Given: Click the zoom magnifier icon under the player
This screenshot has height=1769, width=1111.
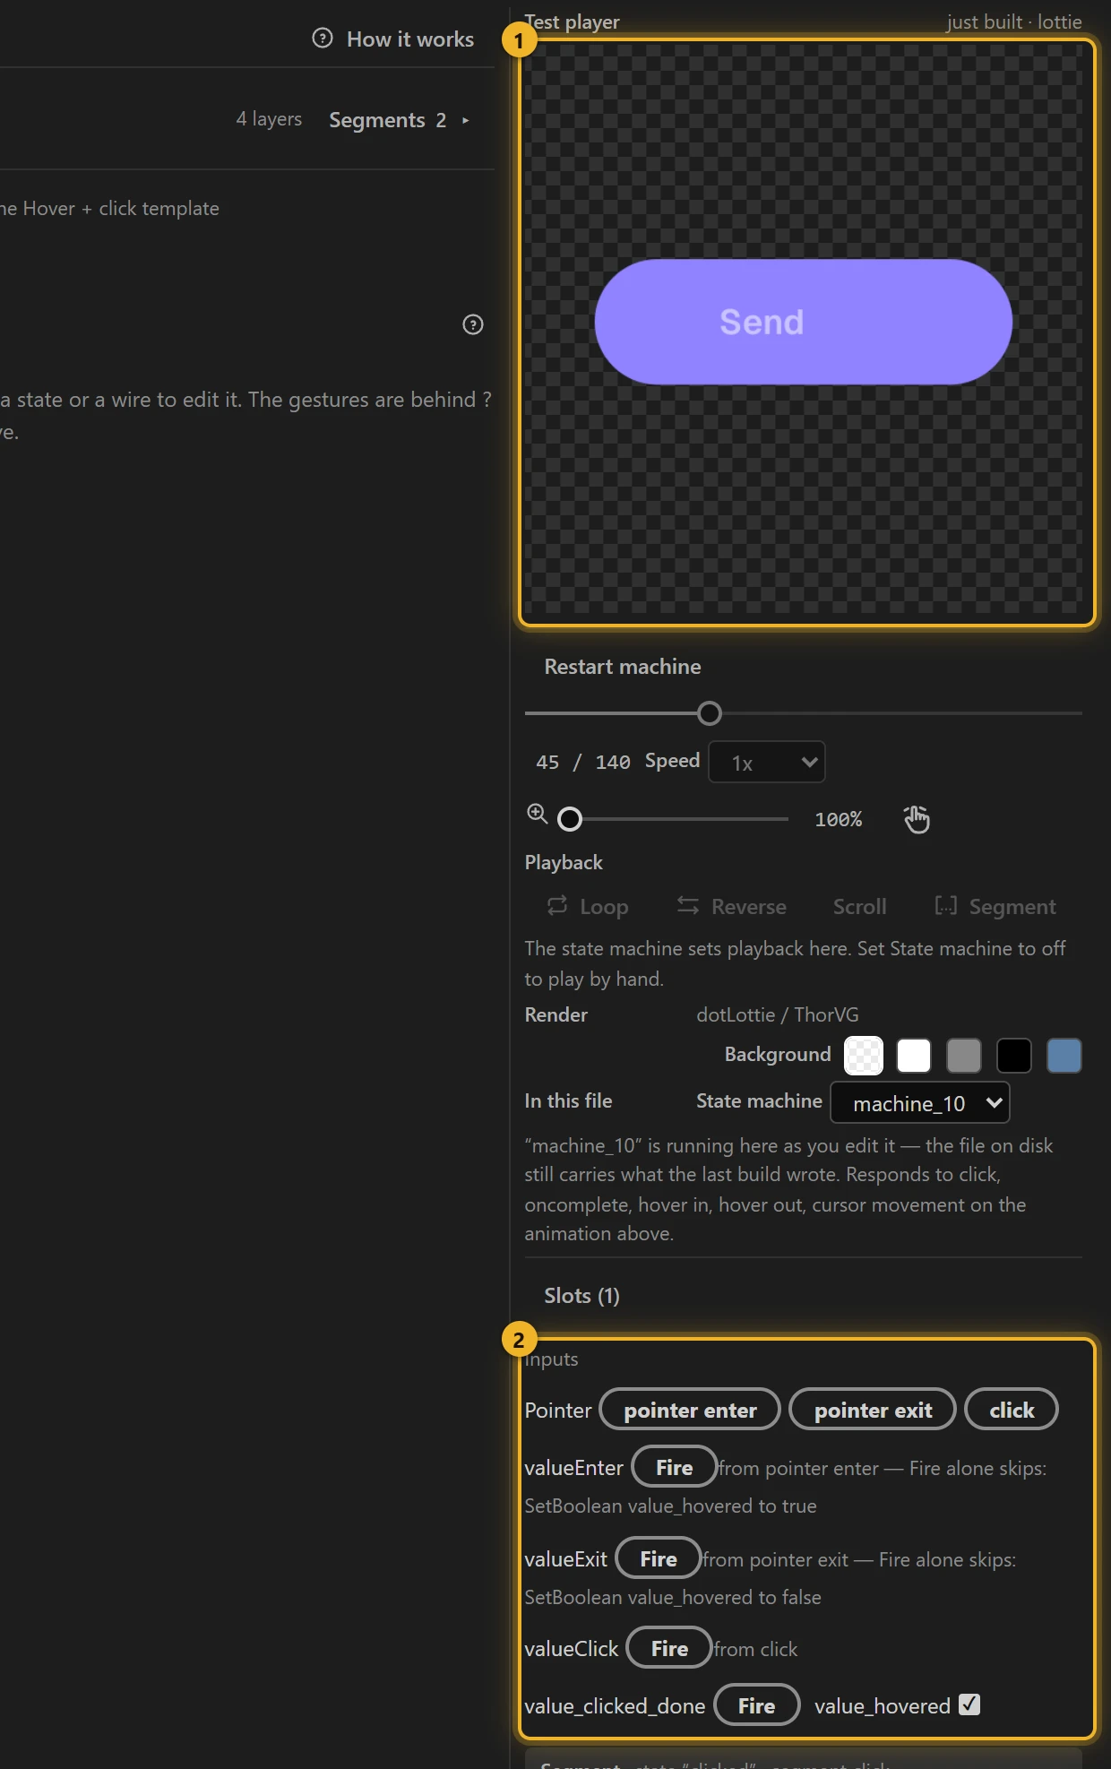Looking at the screenshot, I should 537,814.
